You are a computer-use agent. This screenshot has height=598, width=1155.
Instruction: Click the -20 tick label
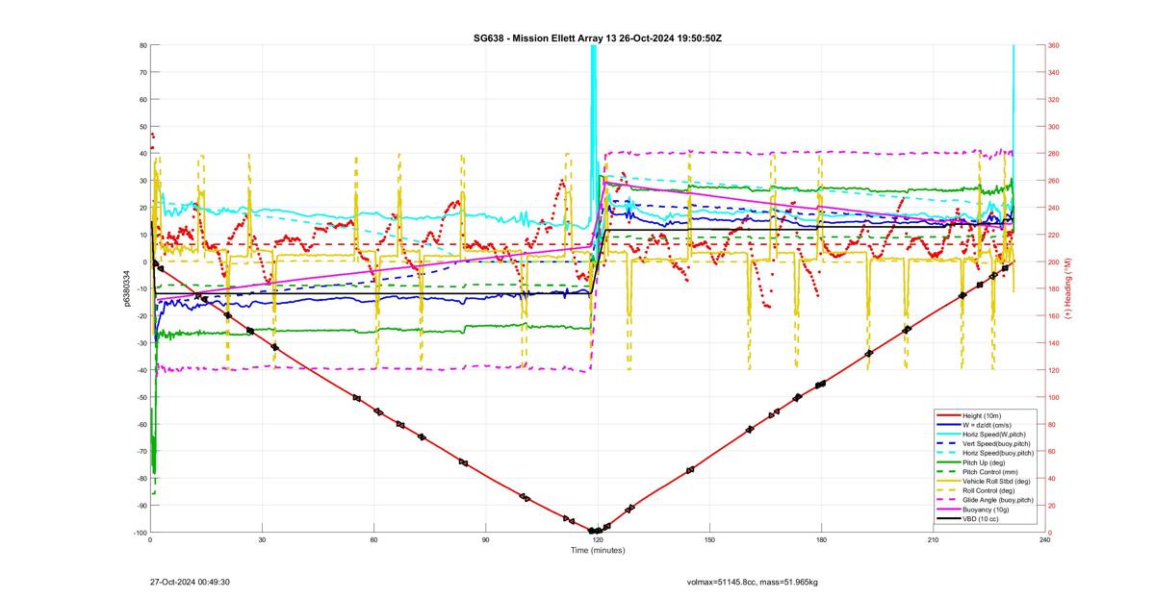click(x=141, y=316)
